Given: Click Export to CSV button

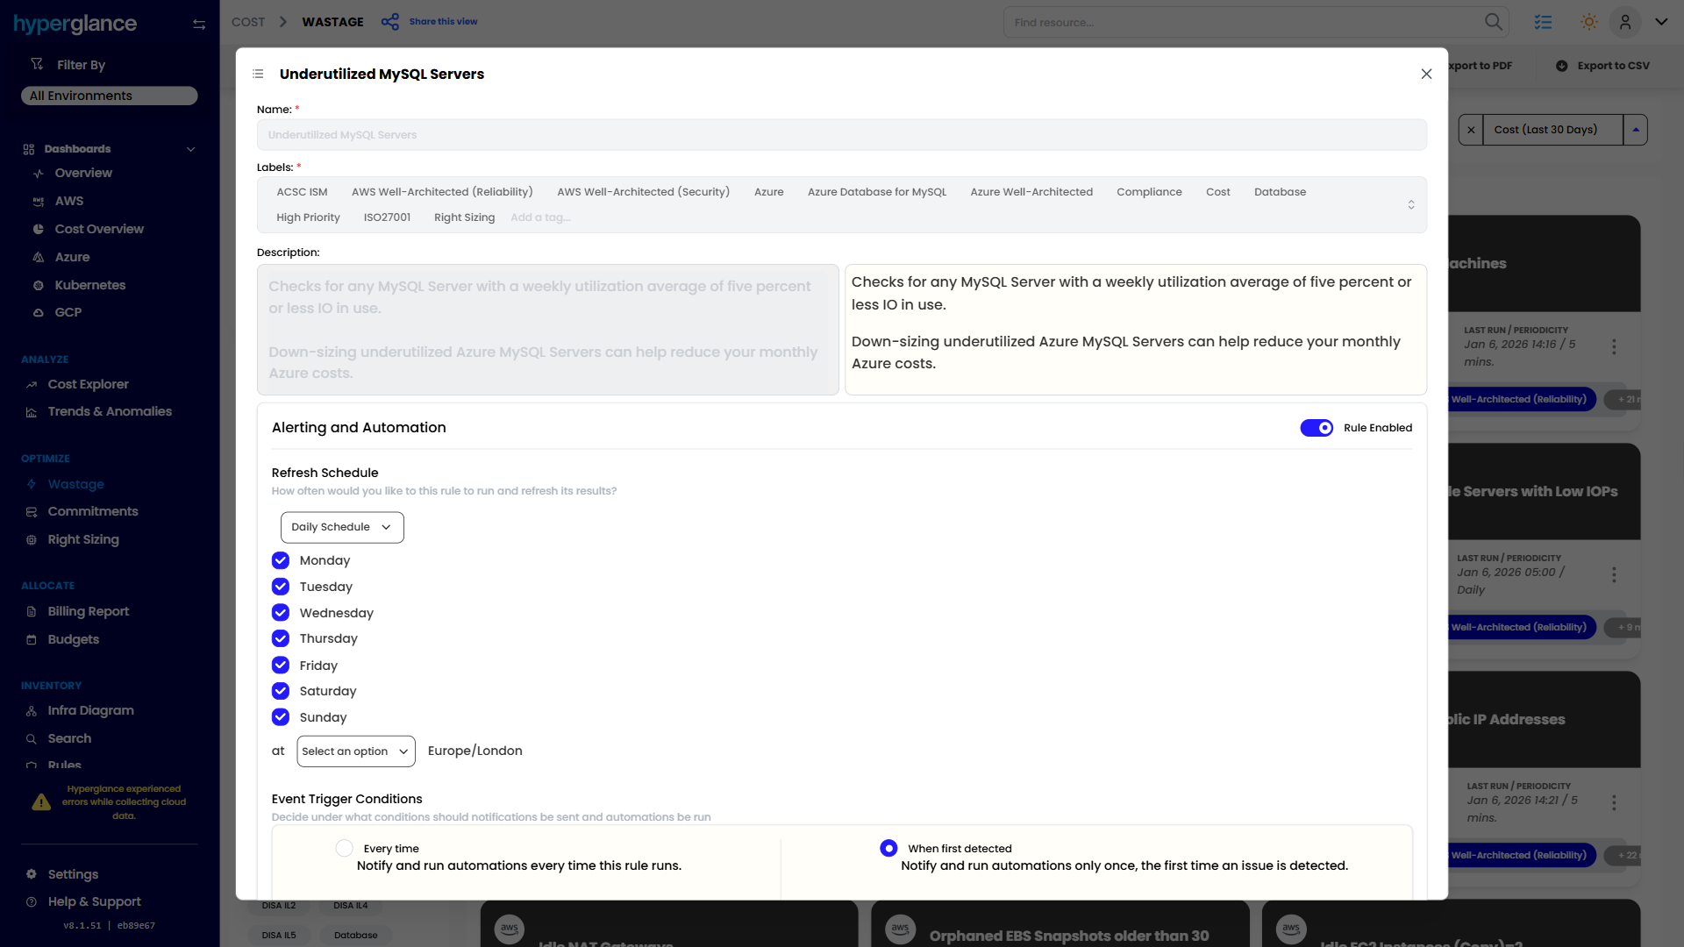Looking at the screenshot, I should pyautogui.click(x=1603, y=66).
